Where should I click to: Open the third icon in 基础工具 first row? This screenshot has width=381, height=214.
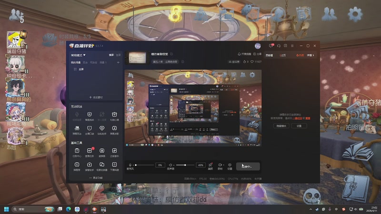click(102, 151)
